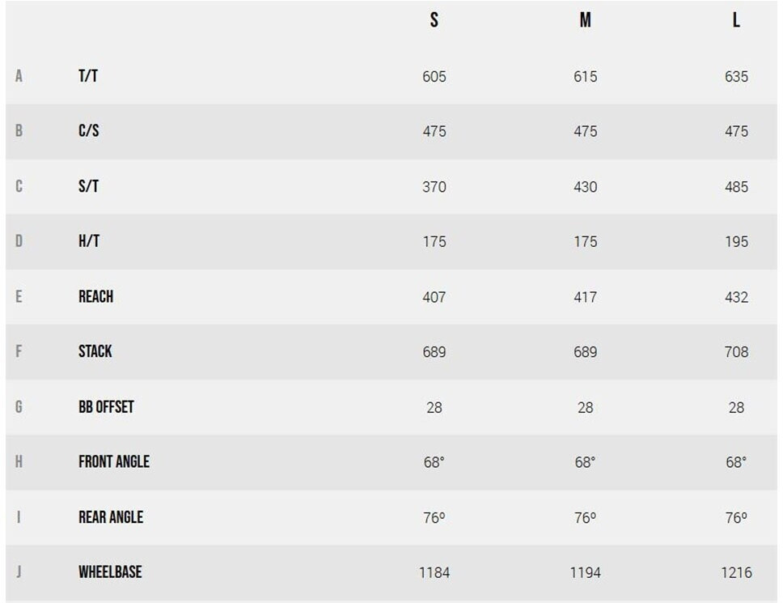
Task: Select the C/S row label
Action: [x=89, y=131]
